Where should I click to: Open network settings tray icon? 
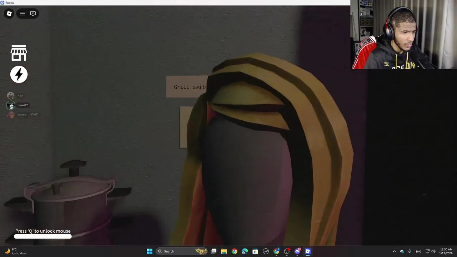[428, 251]
